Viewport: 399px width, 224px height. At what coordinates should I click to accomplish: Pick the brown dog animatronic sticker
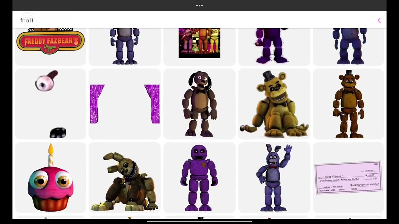pyautogui.click(x=199, y=104)
